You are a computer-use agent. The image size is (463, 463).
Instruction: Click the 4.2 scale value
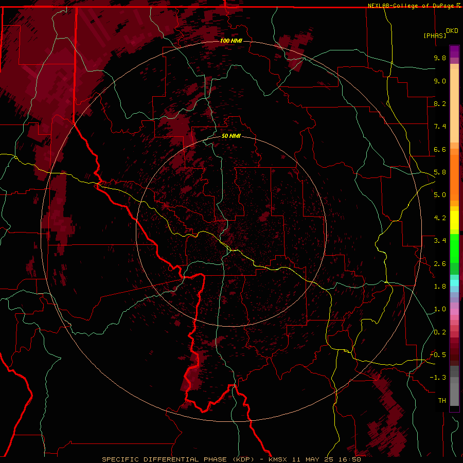click(440, 218)
